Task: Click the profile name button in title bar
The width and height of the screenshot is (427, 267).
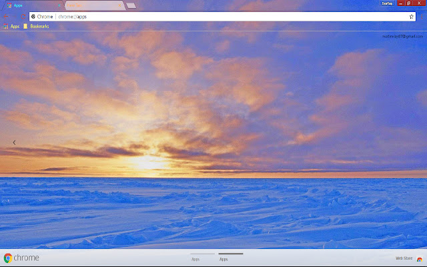Action: click(387, 3)
